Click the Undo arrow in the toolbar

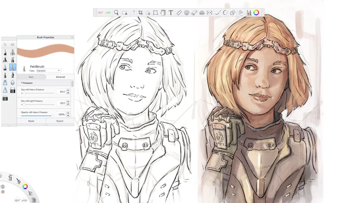[x=100, y=13]
